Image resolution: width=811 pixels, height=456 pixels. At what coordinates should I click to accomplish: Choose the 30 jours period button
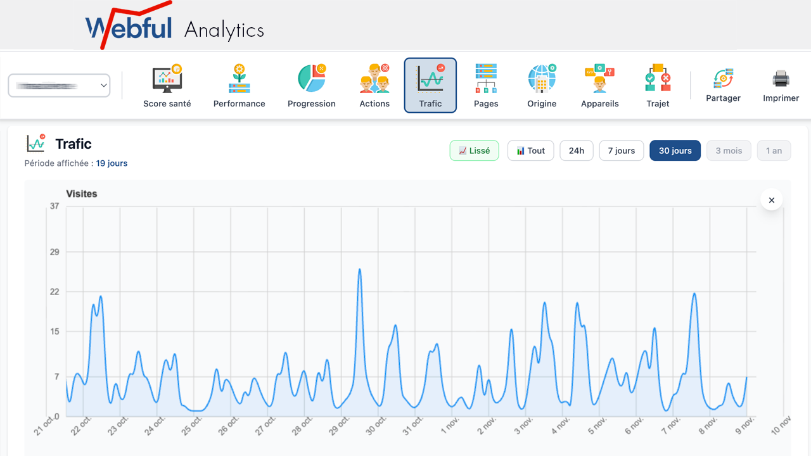[x=675, y=151]
